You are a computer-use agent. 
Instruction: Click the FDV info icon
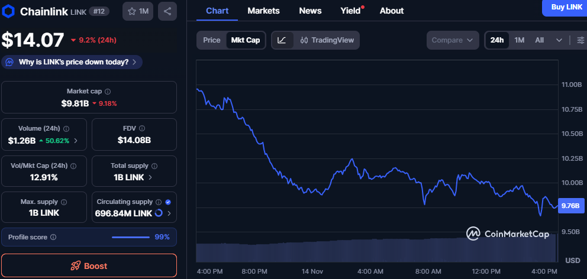[x=142, y=128]
